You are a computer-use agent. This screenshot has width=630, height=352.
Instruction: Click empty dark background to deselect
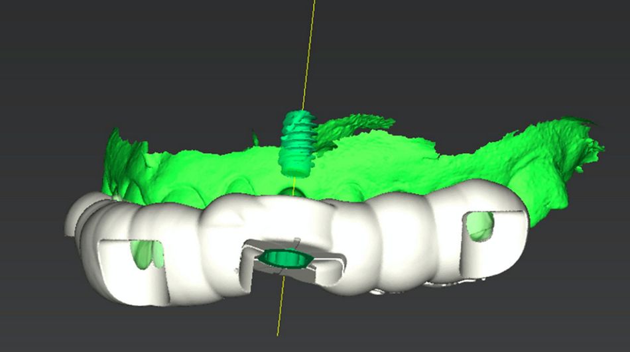pyautogui.click(x=121, y=60)
